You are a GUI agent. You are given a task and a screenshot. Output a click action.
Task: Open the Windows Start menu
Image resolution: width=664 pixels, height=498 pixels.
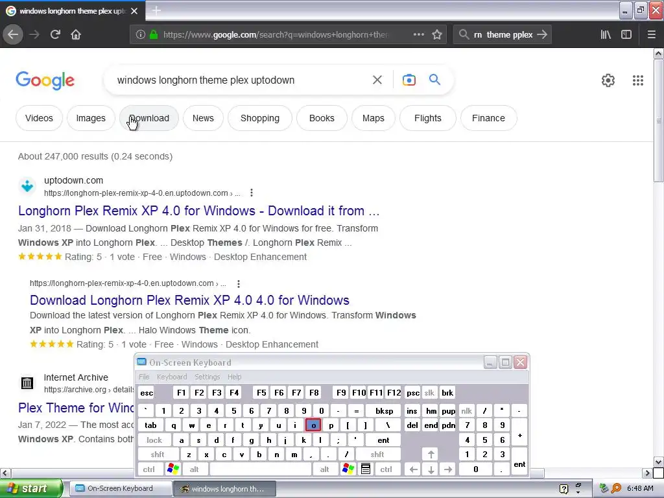31,488
